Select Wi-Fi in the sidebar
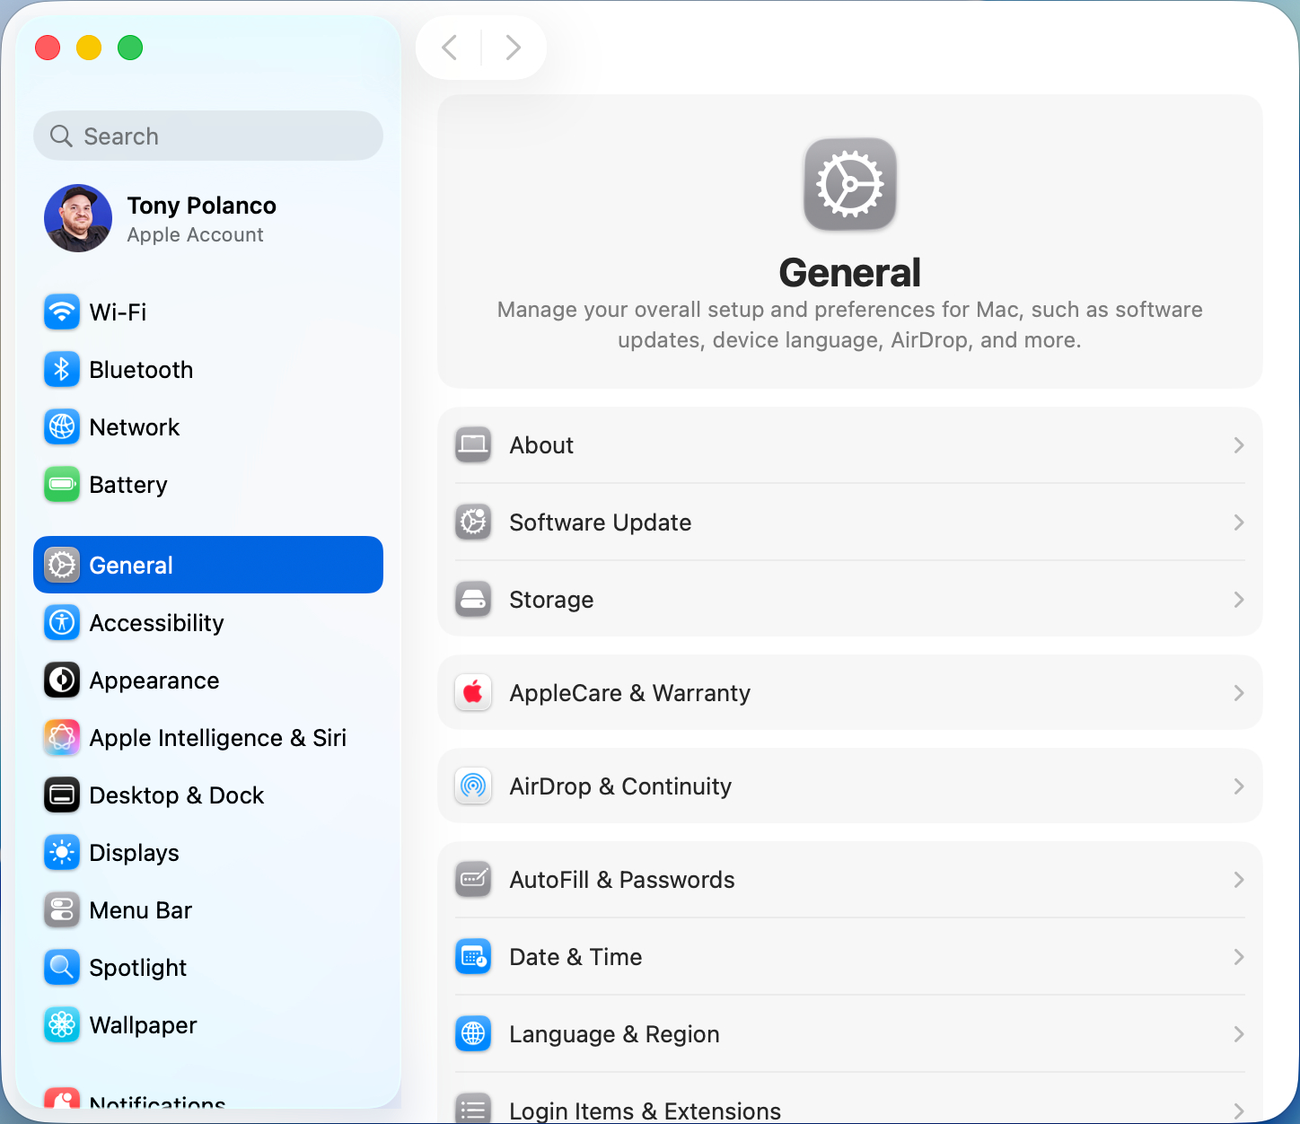The image size is (1300, 1124). coord(208,312)
